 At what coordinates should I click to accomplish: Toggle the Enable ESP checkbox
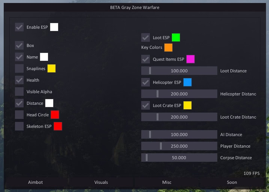coord(19,27)
